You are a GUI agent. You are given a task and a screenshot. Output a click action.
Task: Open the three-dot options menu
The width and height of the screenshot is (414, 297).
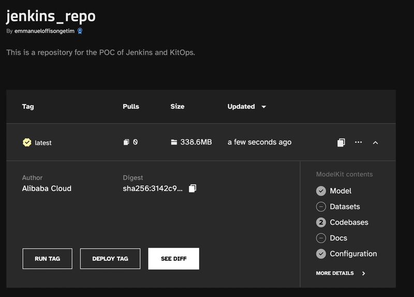(x=358, y=142)
